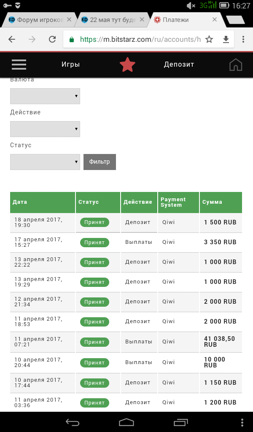Open the Статус filter dropdown
Screen dimensions: 253x432
(x=45, y=162)
